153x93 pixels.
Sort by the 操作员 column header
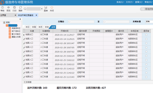coord(121,31)
